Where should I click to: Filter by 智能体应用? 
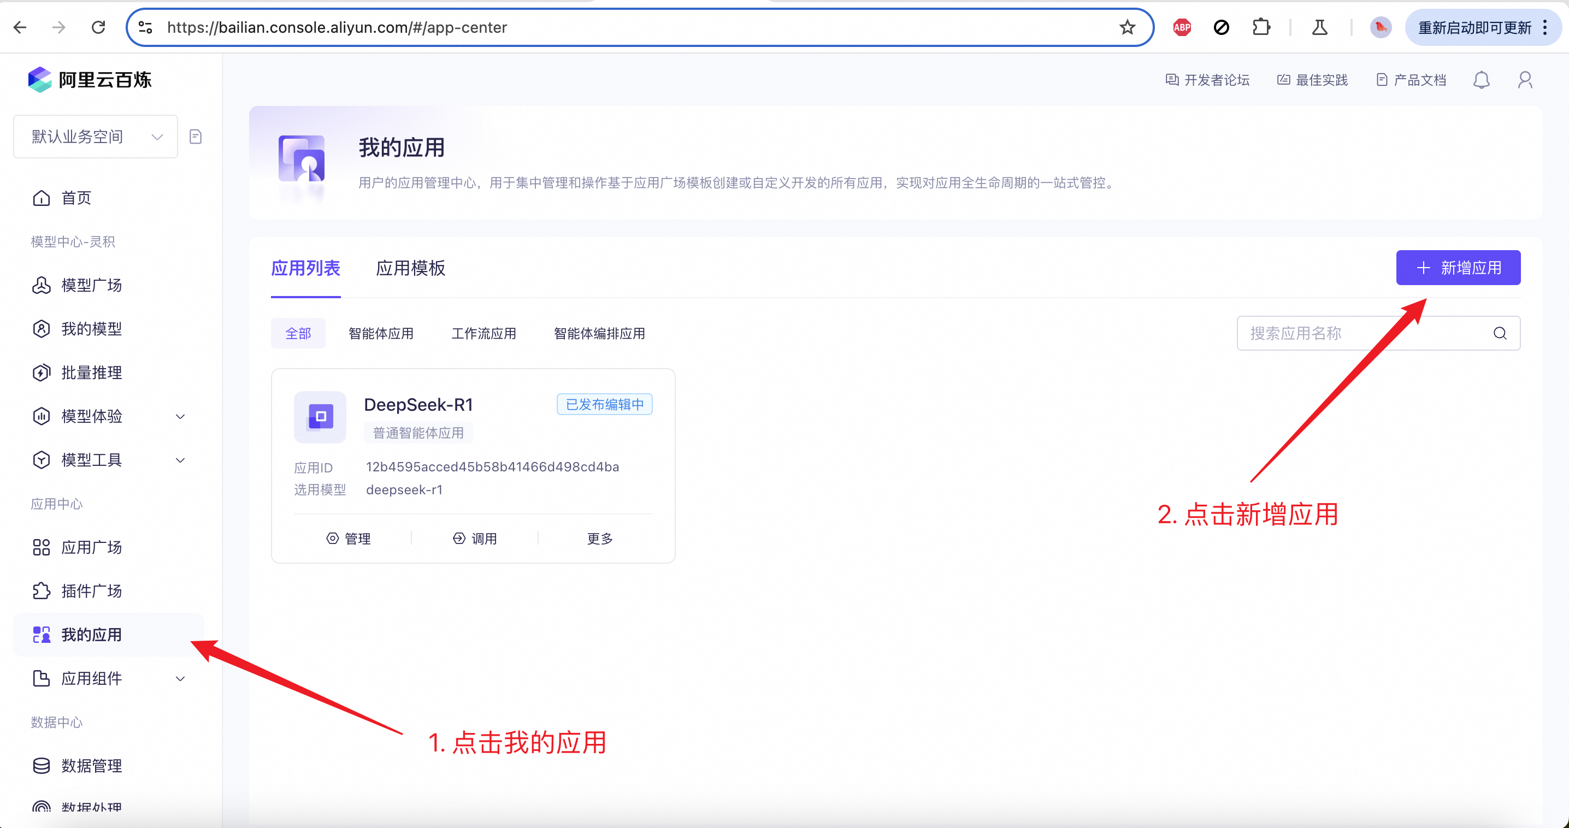pos(381,334)
